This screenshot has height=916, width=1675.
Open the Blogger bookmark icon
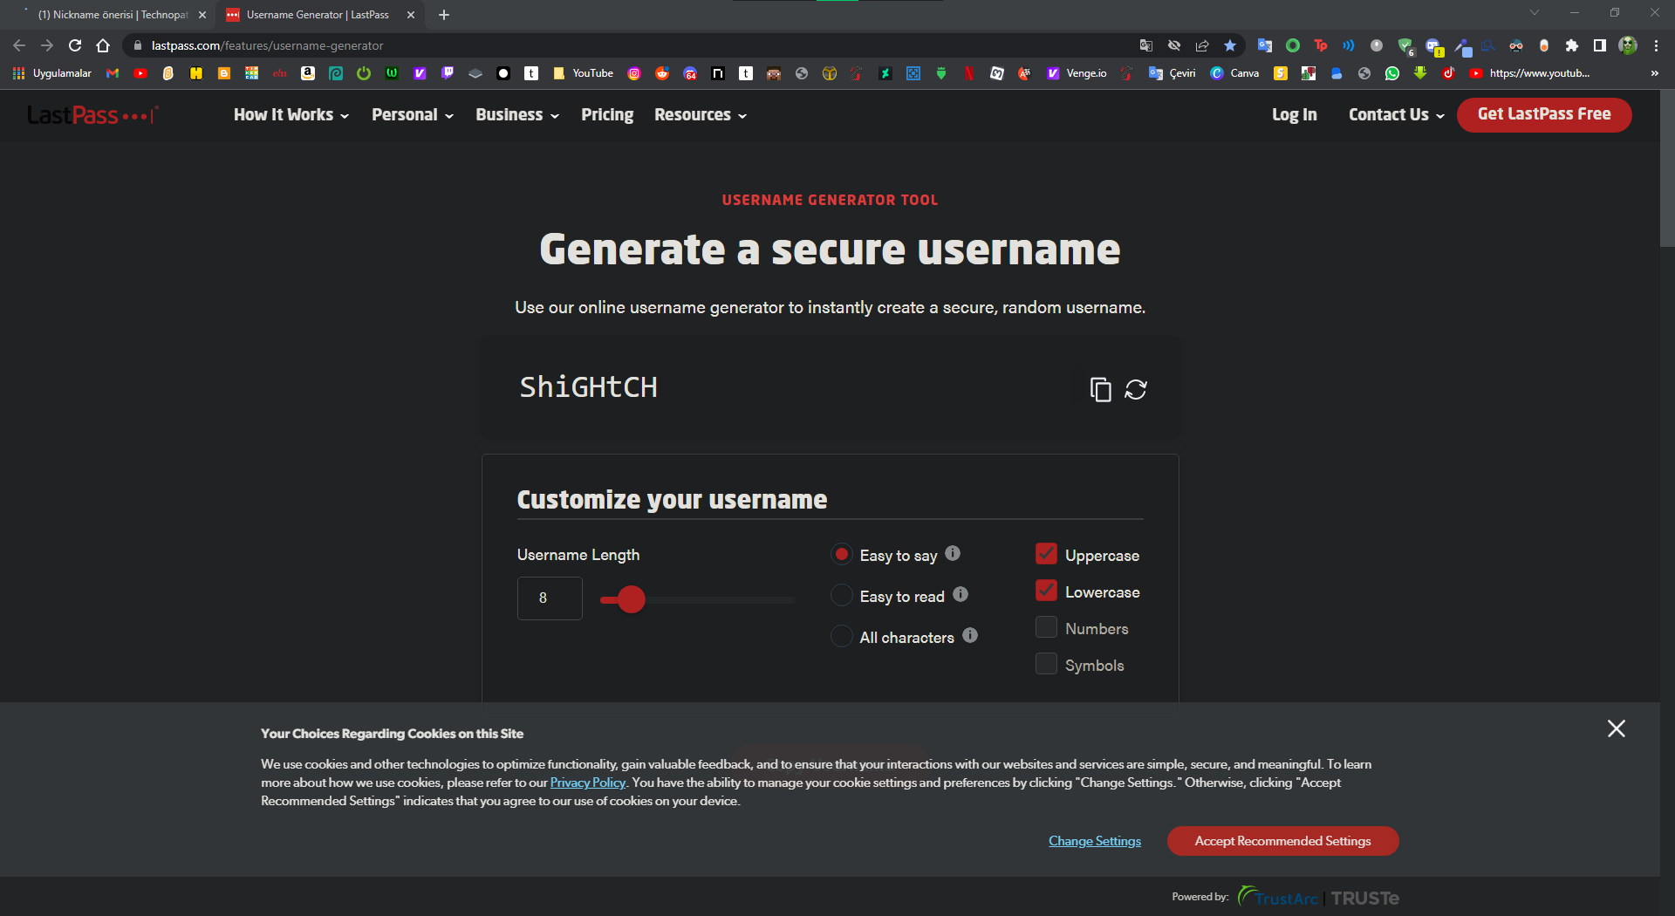click(x=224, y=73)
